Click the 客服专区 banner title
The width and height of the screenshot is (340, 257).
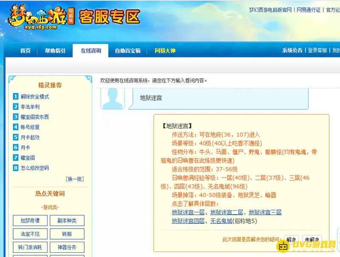109,17
